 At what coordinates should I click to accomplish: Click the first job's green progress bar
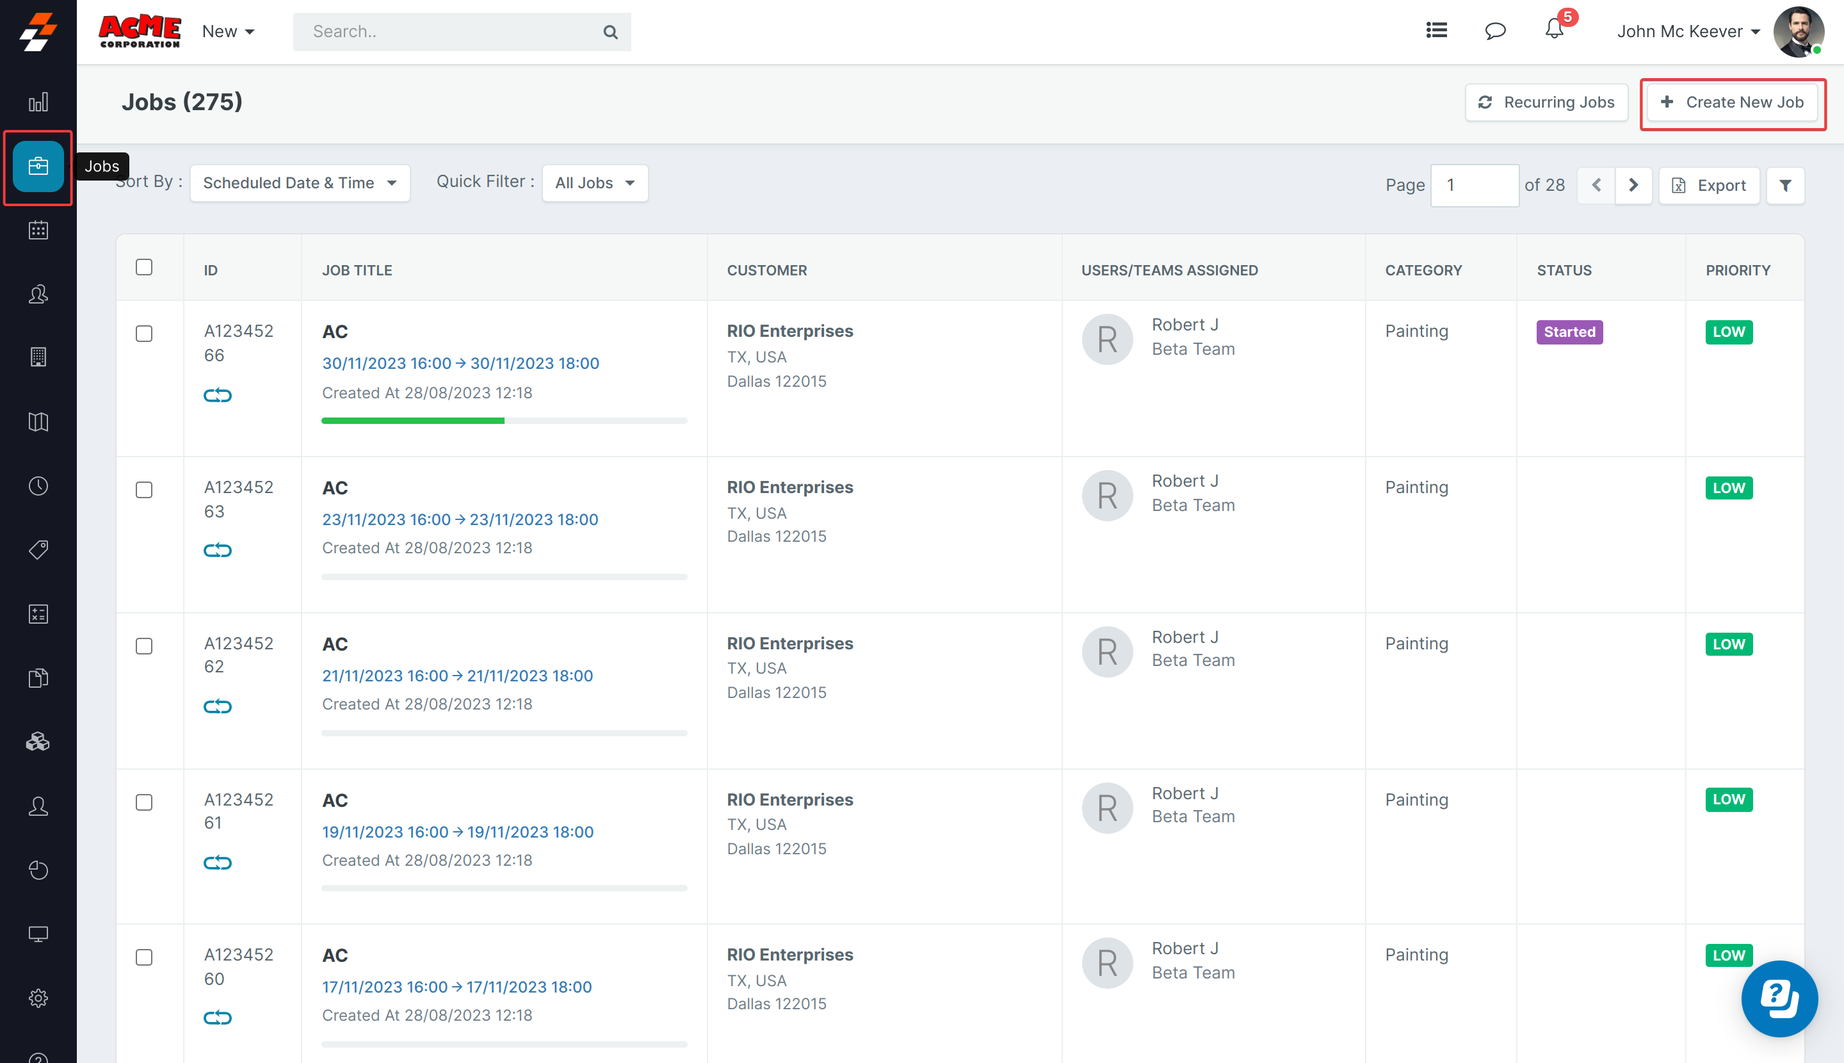(x=413, y=421)
